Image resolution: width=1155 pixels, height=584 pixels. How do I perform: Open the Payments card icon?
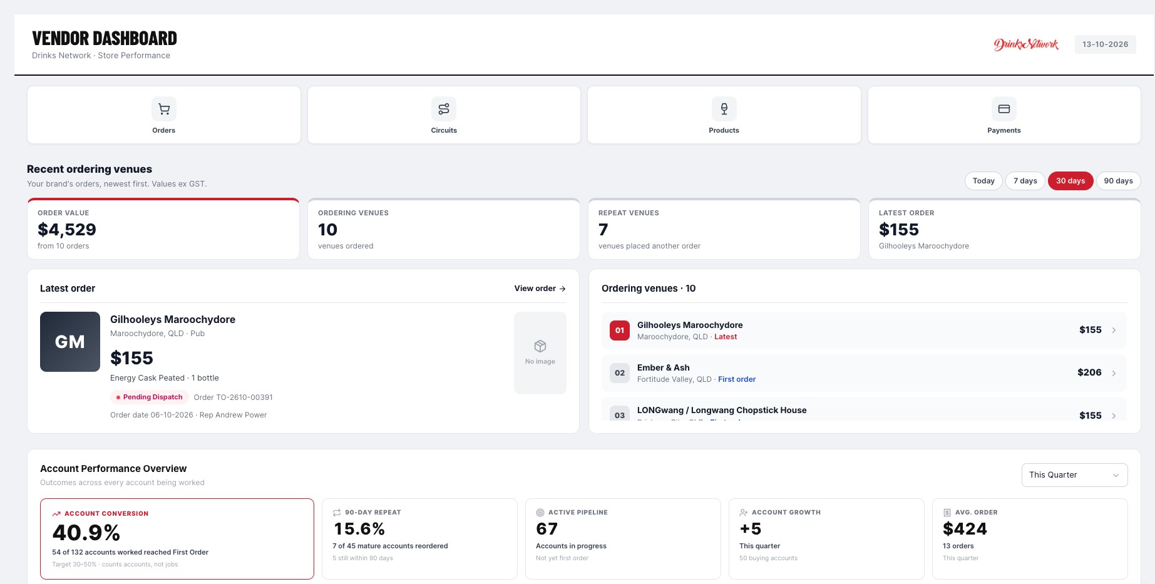[x=1004, y=109]
